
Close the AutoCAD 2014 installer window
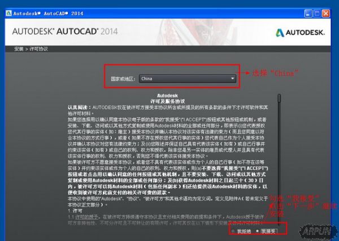click(326, 14)
